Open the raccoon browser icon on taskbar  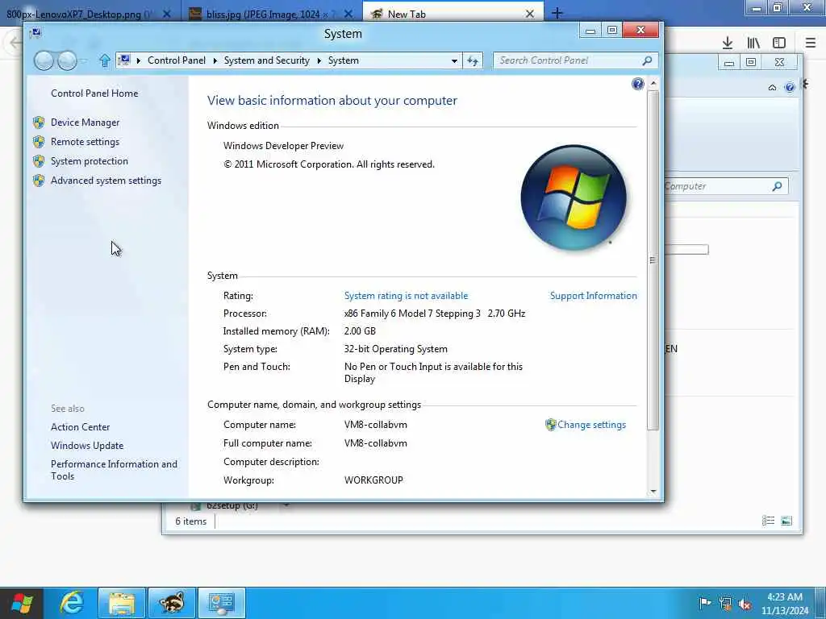tap(172, 603)
